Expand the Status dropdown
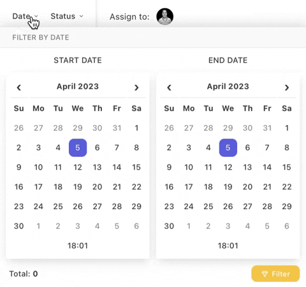The height and width of the screenshot is (287, 306). click(67, 17)
